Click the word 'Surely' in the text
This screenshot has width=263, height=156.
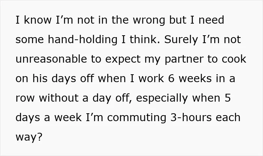pos(181,40)
